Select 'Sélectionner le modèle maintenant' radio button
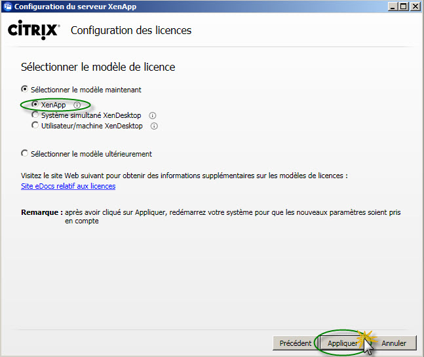 click(x=25, y=89)
